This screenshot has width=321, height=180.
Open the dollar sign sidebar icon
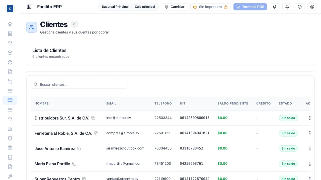click(x=10, y=34)
